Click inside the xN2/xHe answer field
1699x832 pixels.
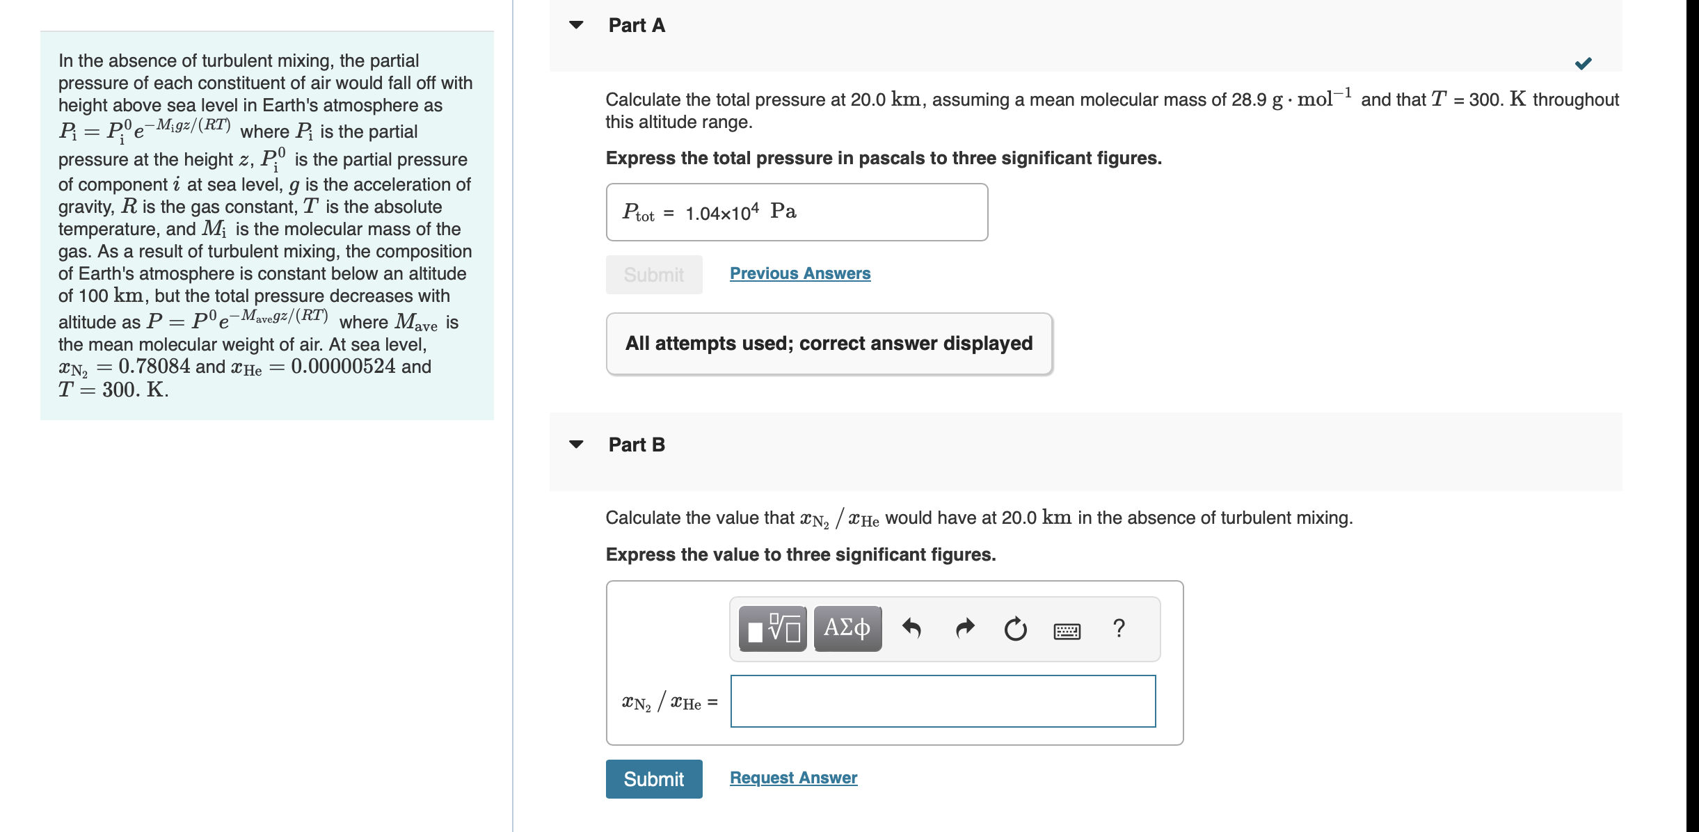click(941, 702)
